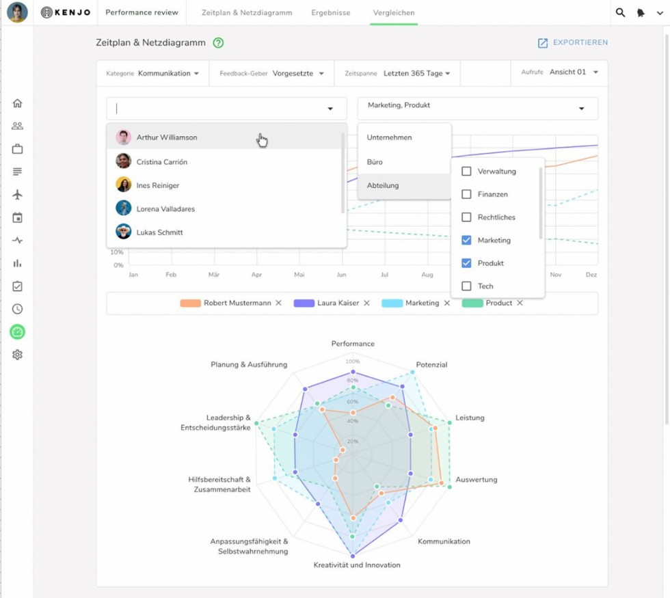Image resolution: width=670 pixels, height=598 pixels.
Task: Remove Laura Kaiser from the legend
Action: [x=366, y=303]
